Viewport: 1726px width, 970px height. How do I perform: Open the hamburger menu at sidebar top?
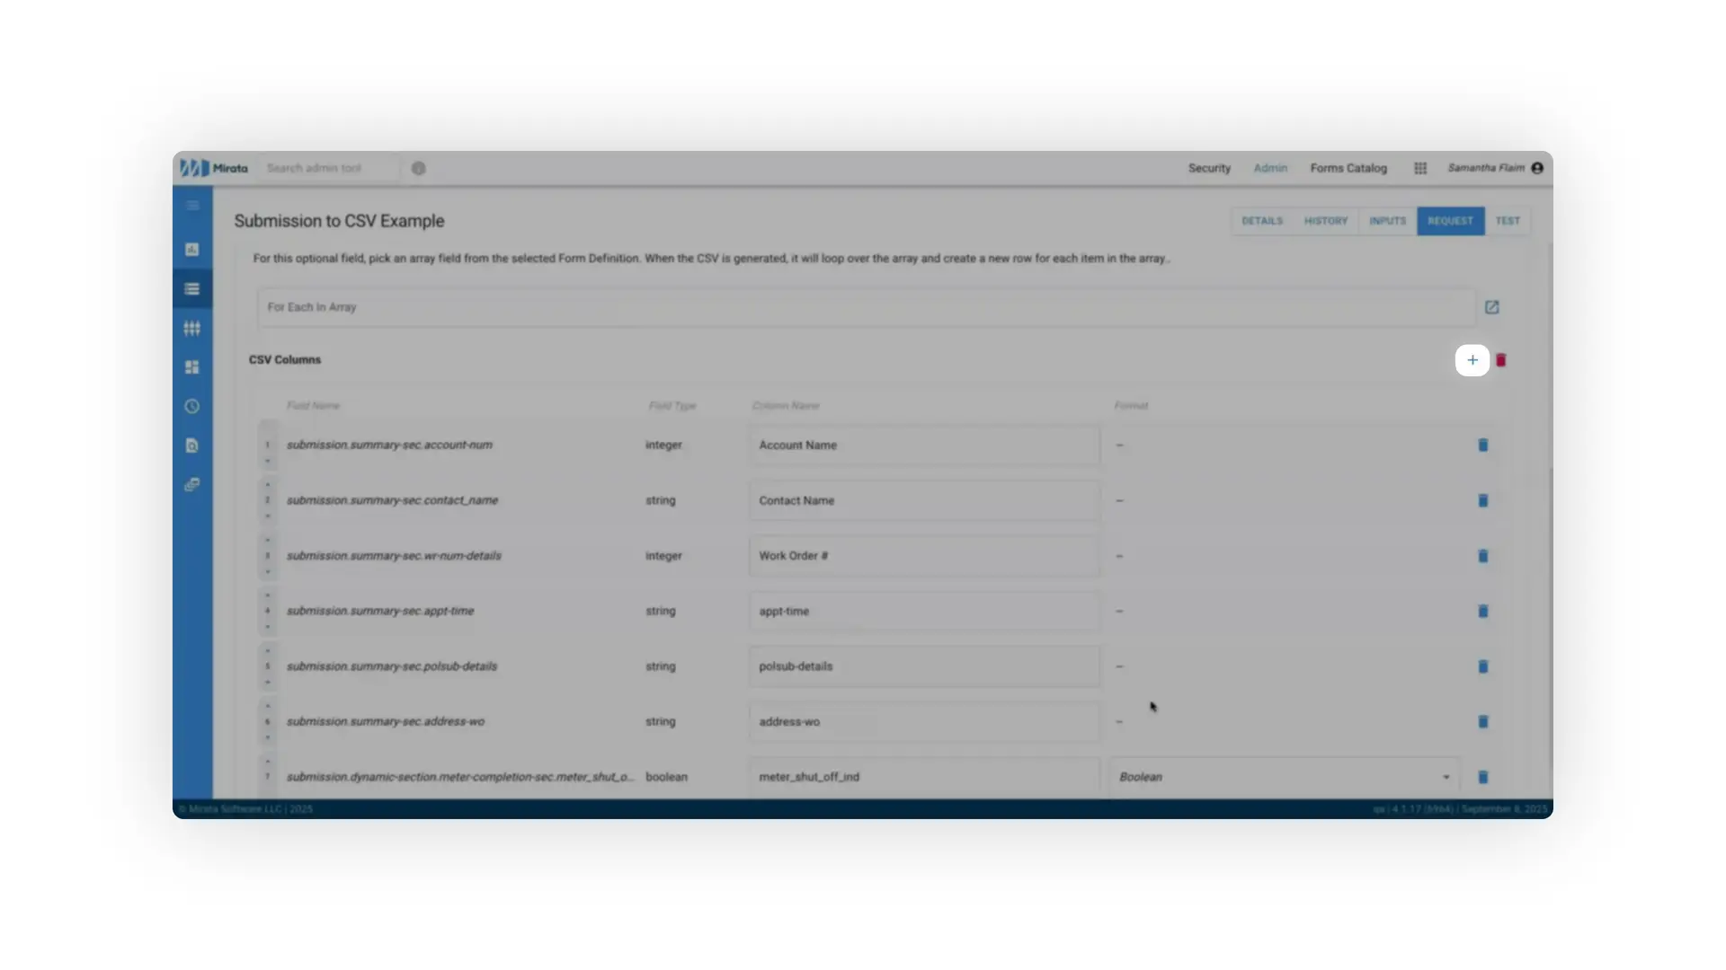pos(191,205)
